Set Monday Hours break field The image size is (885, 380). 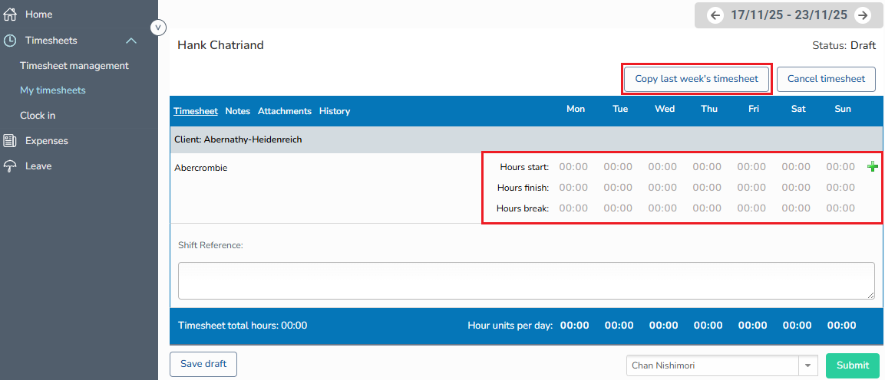(x=573, y=208)
